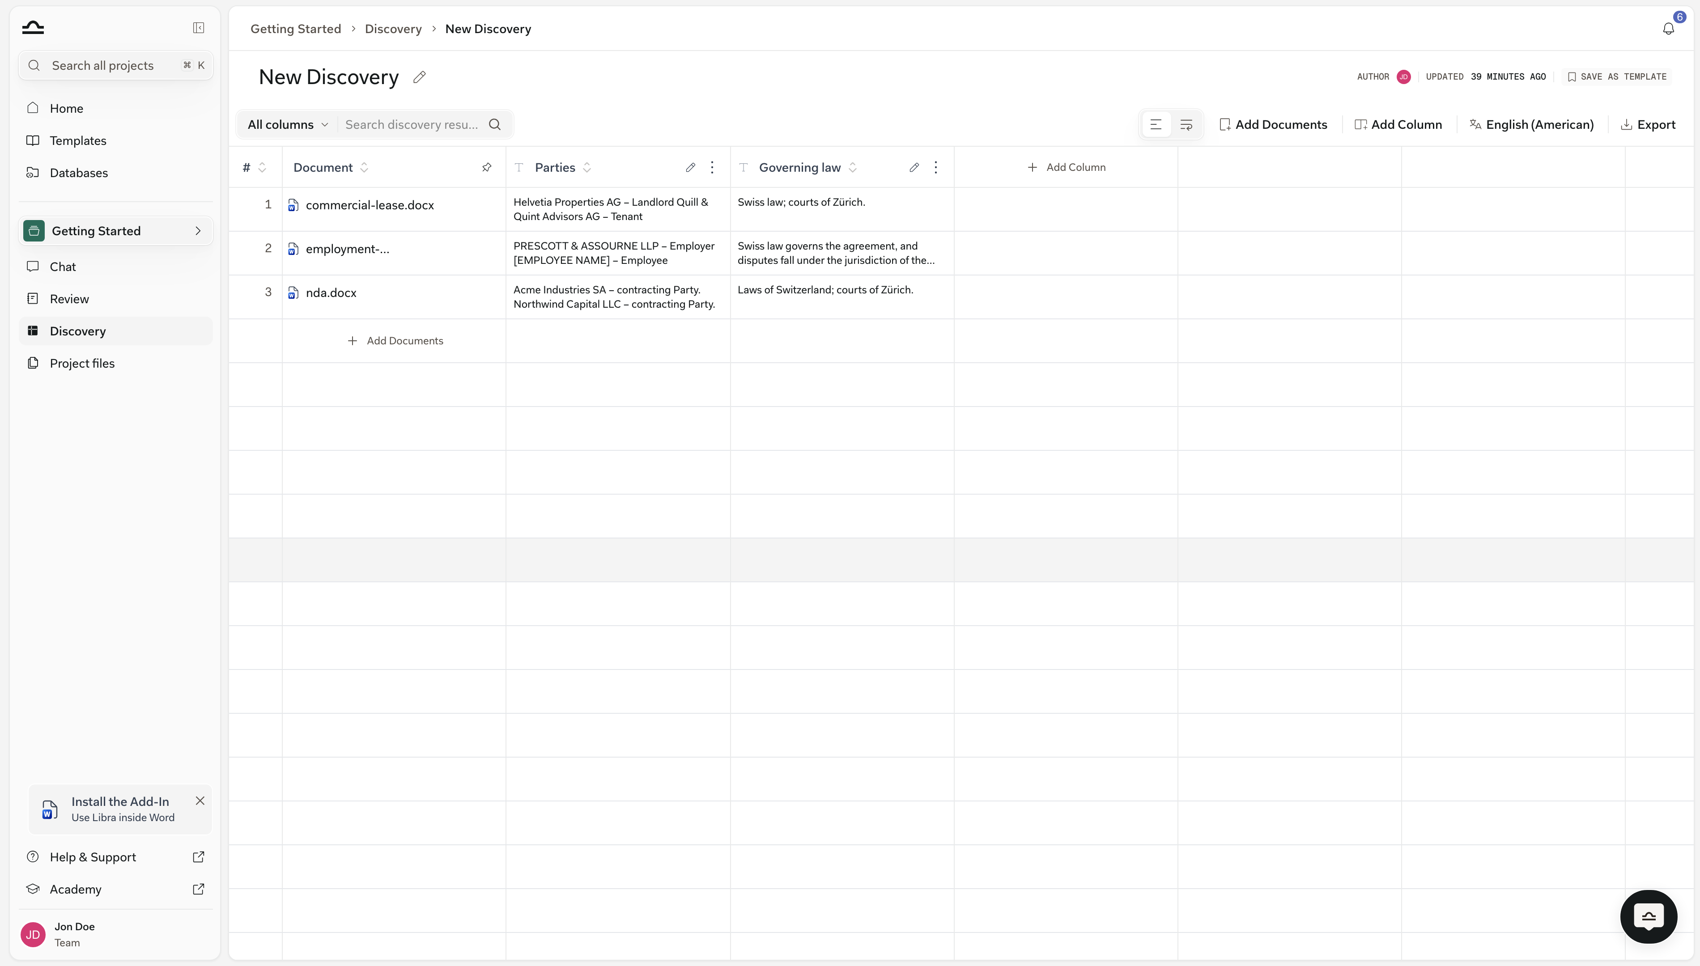
Task: Click Add Documents row below nda.docx
Action: click(395, 341)
